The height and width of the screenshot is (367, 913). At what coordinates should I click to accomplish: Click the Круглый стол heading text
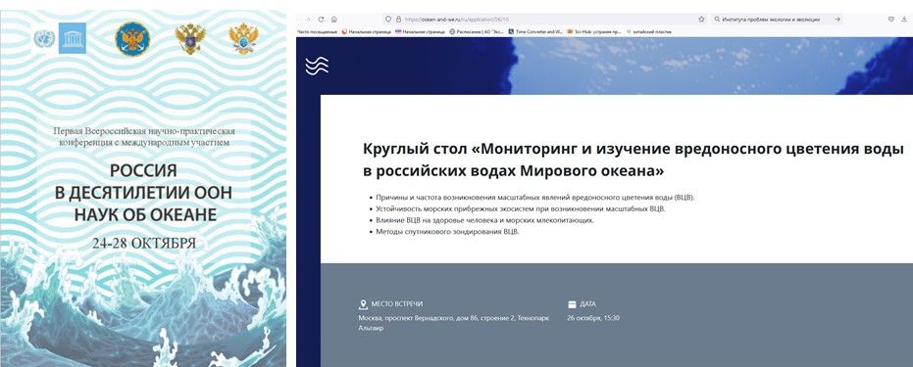point(634,160)
